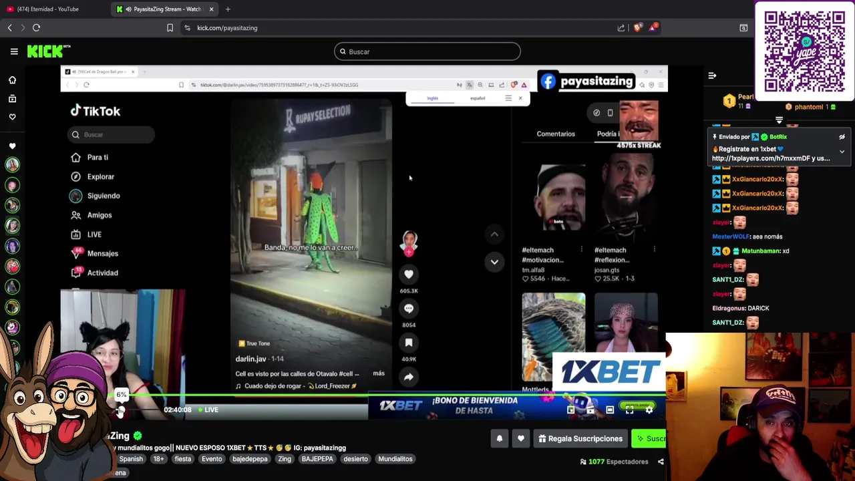Select the bajedepepa tag
855x481 pixels.
[250, 459]
